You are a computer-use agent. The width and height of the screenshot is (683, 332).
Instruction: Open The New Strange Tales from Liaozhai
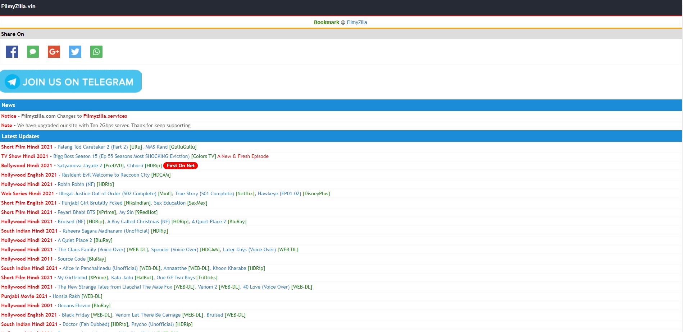(x=115, y=287)
